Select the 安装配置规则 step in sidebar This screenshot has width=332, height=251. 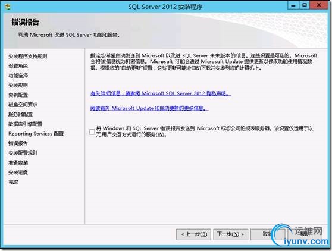(23, 153)
